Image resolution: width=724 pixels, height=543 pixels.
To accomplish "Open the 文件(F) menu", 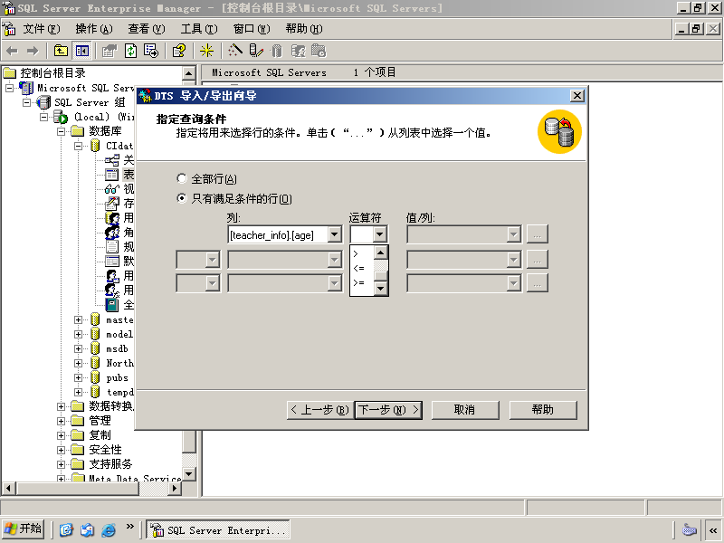I will [x=42, y=29].
